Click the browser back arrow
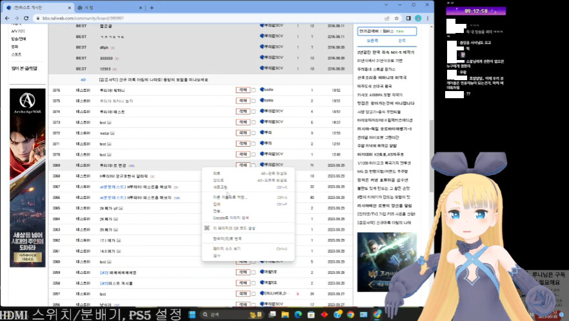Viewport: 569px width, 321px height. pyautogui.click(x=7, y=18)
